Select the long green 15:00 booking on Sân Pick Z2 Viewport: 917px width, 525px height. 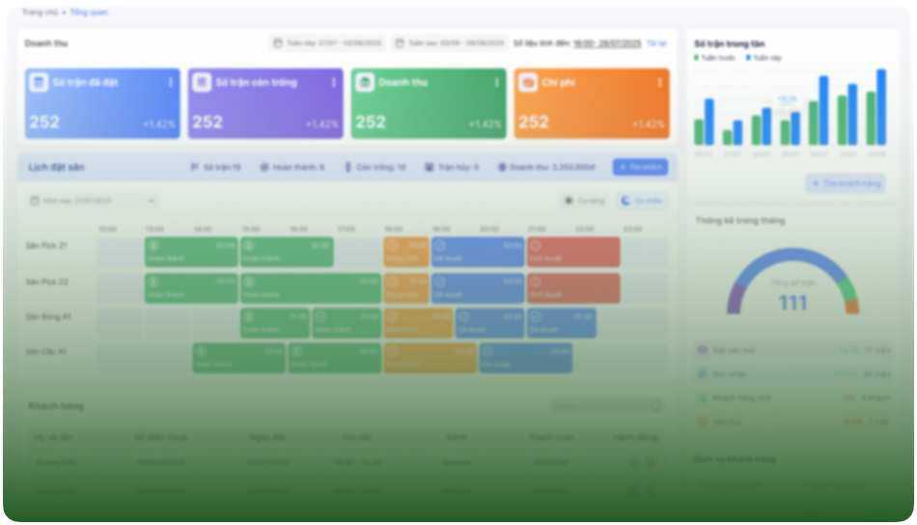pos(311,289)
